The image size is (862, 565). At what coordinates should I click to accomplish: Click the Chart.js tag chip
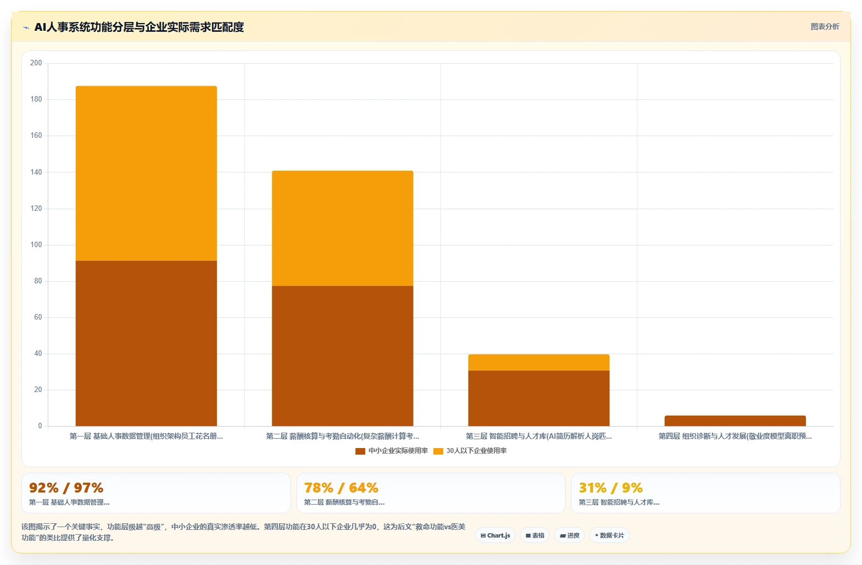(x=495, y=535)
